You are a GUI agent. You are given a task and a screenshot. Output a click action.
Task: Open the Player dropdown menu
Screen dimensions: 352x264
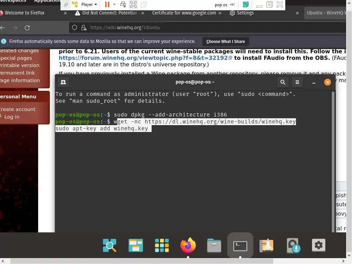[x=89, y=4]
